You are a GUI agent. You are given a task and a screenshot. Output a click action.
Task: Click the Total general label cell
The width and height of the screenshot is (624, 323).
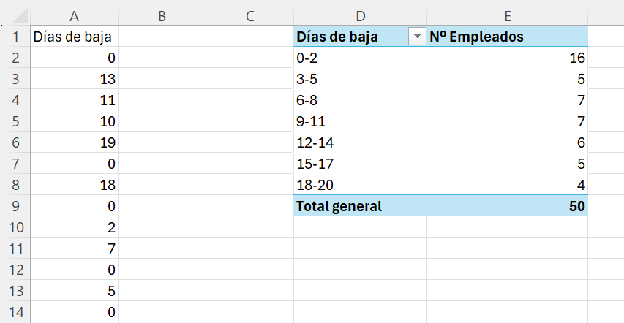(x=360, y=207)
